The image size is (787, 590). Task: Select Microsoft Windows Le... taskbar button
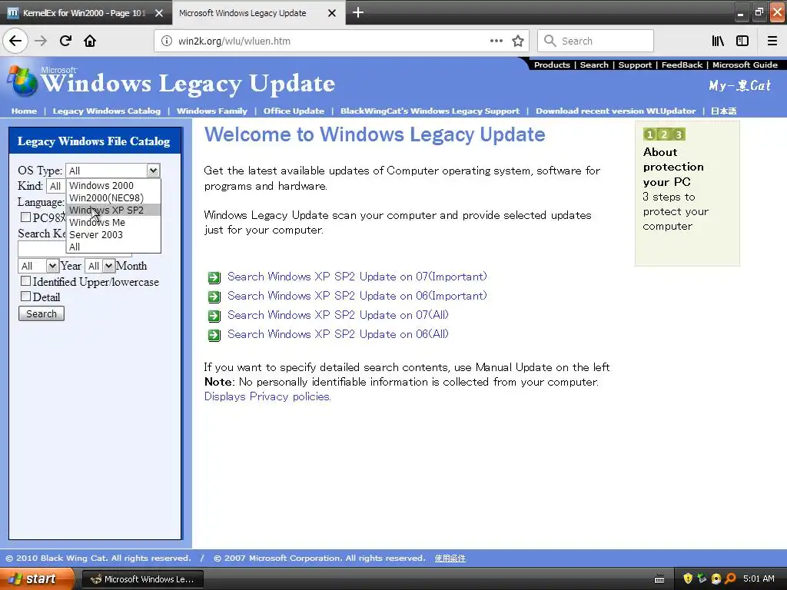click(142, 579)
